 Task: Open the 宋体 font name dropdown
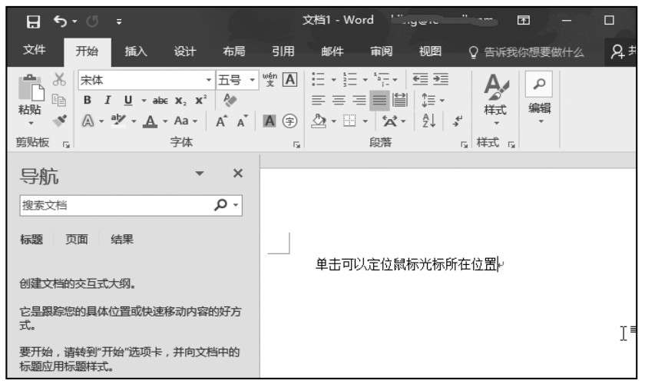point(209,80)
